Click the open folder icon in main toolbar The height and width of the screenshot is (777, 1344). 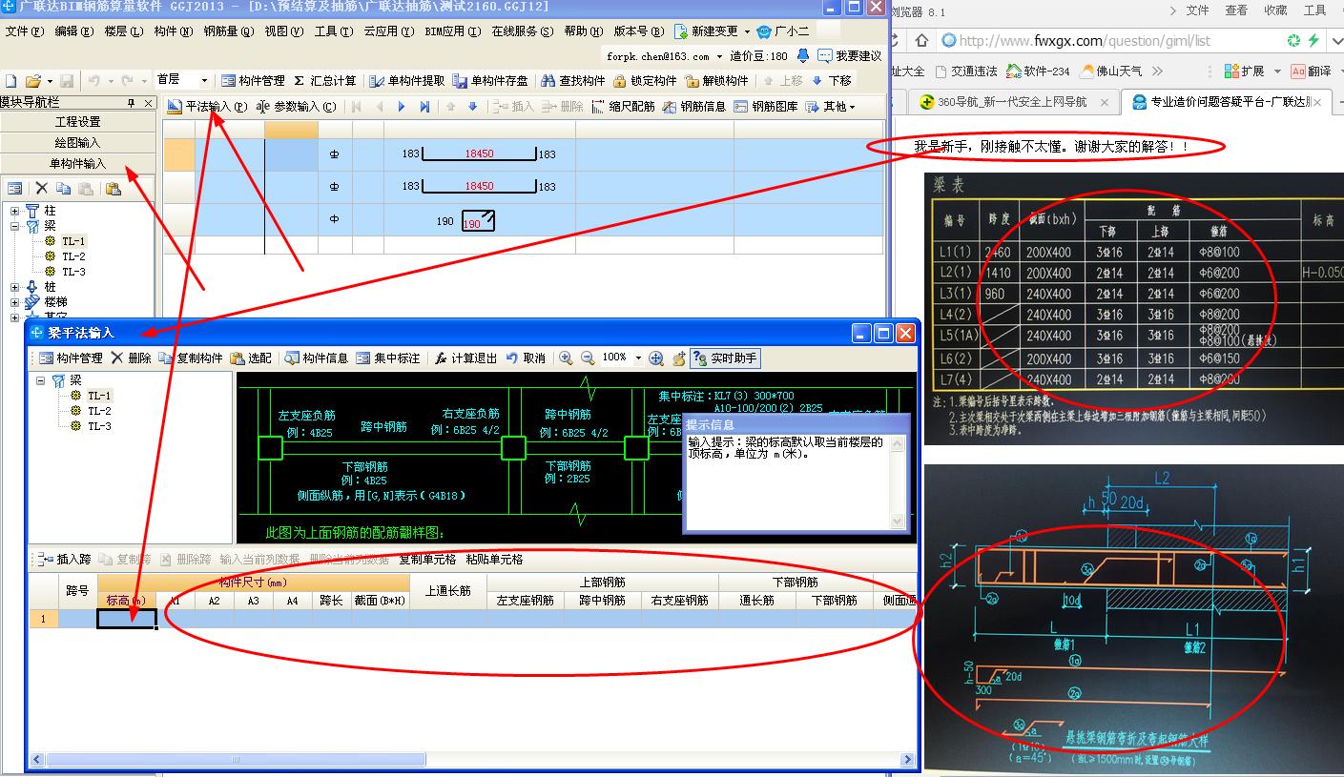32,81
